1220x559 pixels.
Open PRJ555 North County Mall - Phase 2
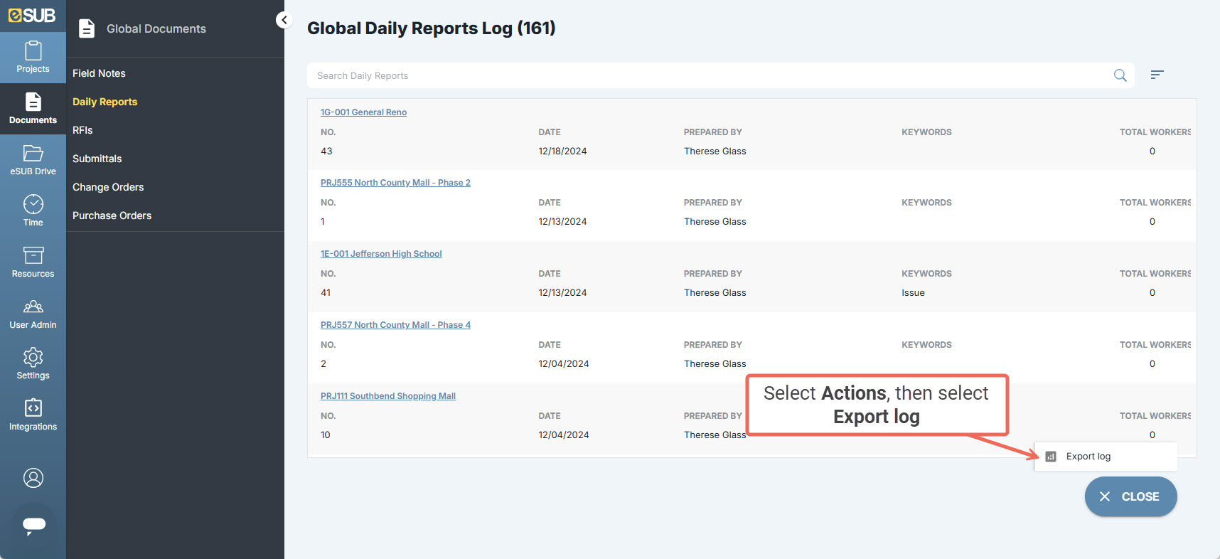(x=395, y=183)
